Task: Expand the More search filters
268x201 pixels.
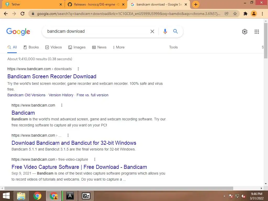Action: pyautogui.click(x=119, y=47)
